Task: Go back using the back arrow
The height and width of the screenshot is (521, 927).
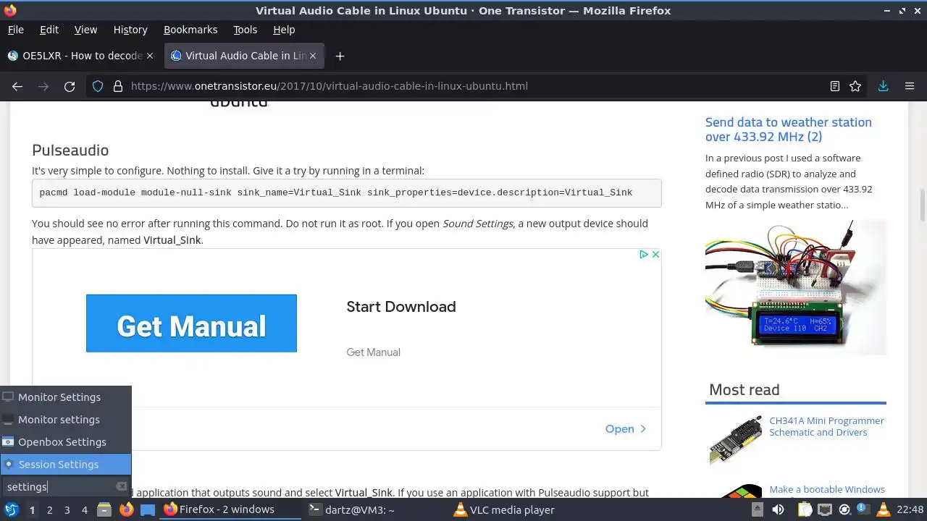Action: click(17, 86)
